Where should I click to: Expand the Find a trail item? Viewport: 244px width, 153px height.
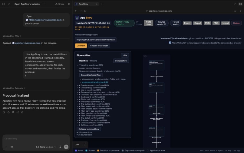92,99
